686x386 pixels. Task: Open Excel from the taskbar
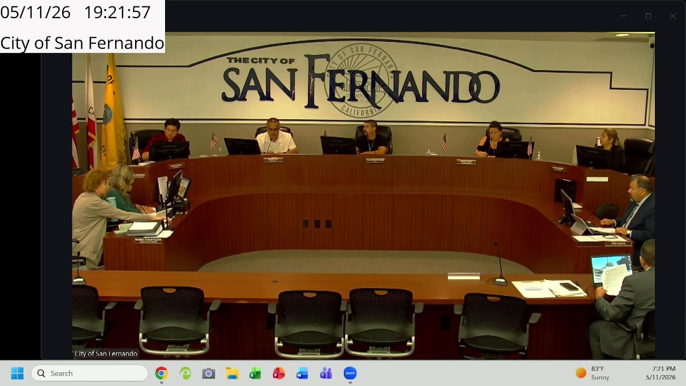(x=255, y=373)
